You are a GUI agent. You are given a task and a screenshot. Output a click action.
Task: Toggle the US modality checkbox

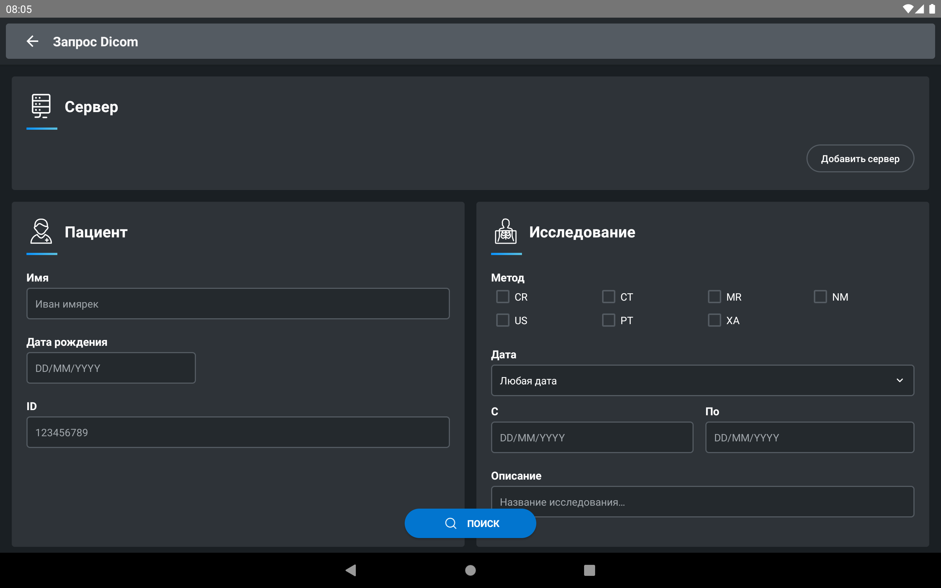click(503, 320)
